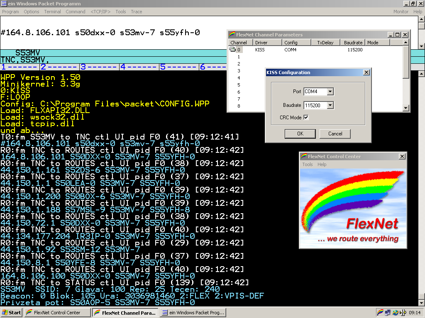Select channel row 1 in Channel Parameters
425x318 pixels.
239,57
